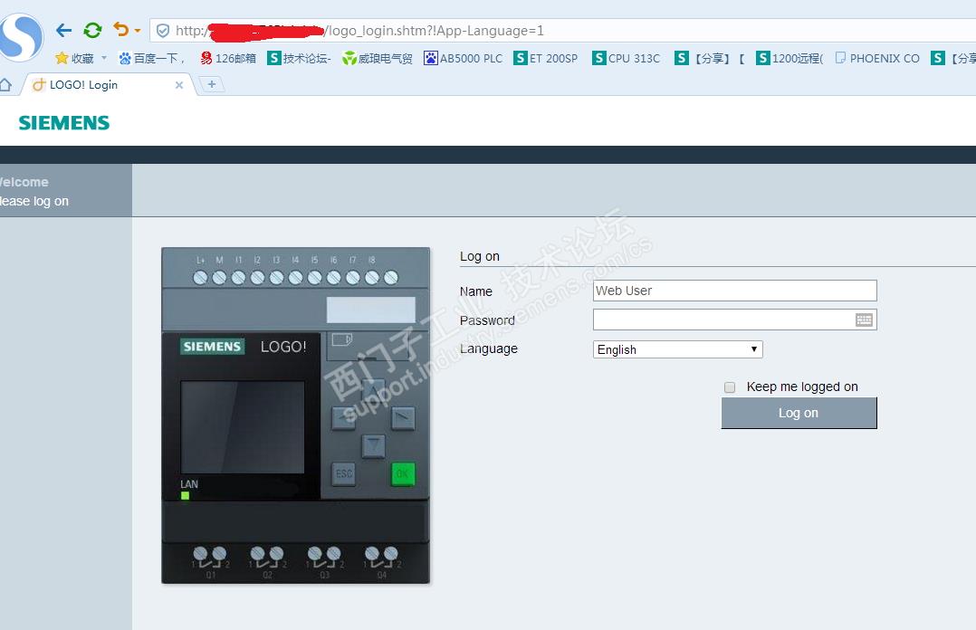This screenshot has width=976, height=630.
Task: Expand the favorites dropdown arrow
Action: tap(104, 58)
